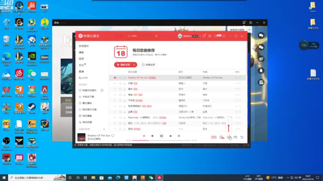Open NetEase Cloud Music taskbar icon

pyautogui.click(x=159, y=178)
